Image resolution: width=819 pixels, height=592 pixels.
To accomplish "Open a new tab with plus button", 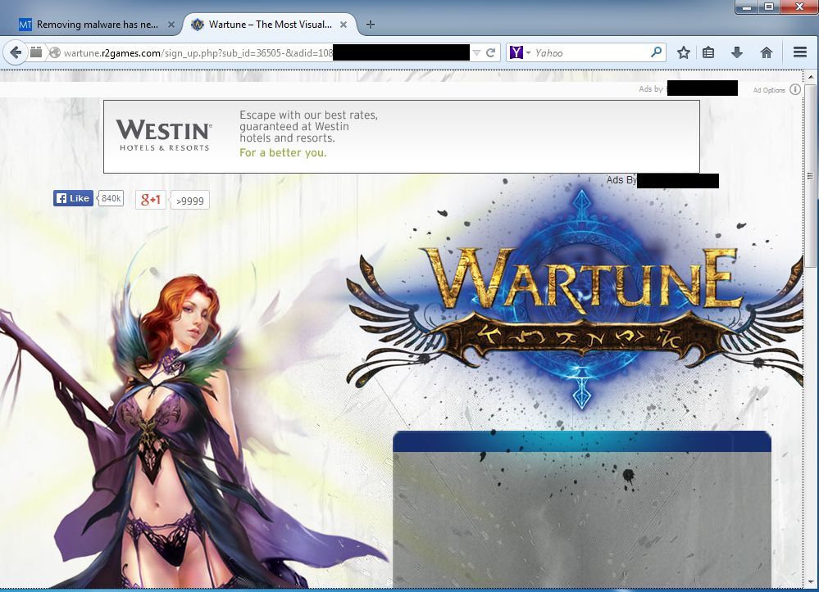I will [x=371, y=25].
